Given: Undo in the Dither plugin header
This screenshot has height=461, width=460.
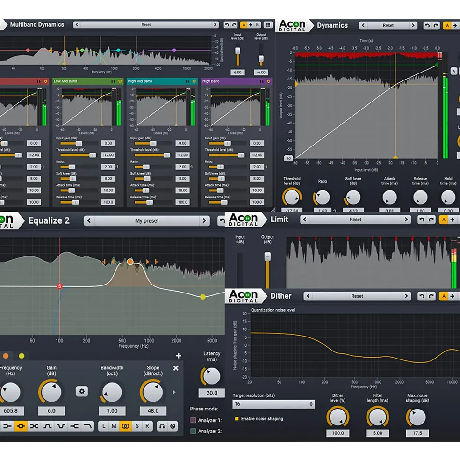Looking at the screenshot, I should point(422,296).
